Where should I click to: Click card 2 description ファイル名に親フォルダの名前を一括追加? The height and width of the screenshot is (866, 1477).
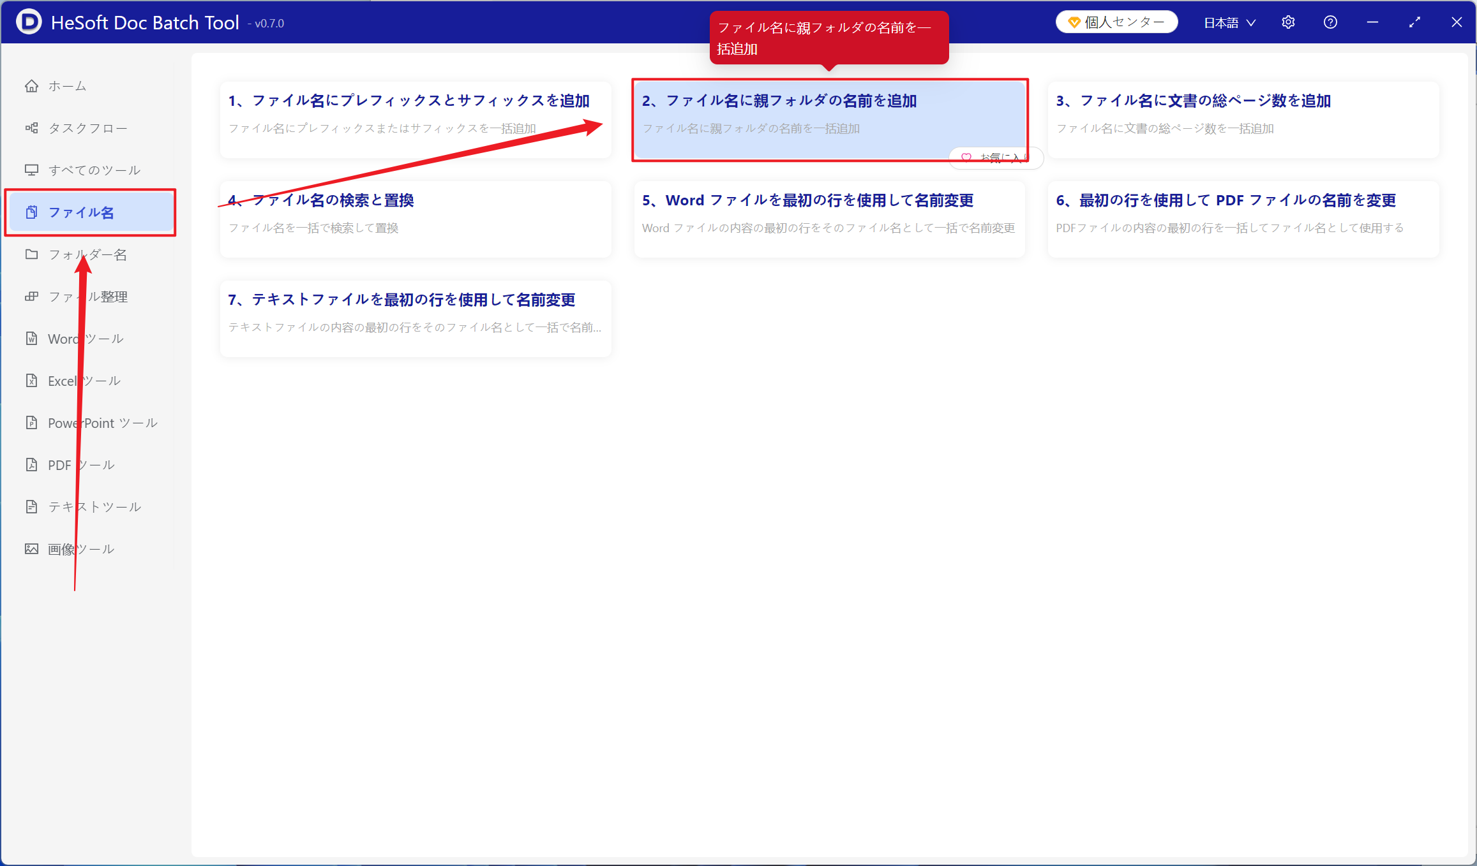[751, 129]
